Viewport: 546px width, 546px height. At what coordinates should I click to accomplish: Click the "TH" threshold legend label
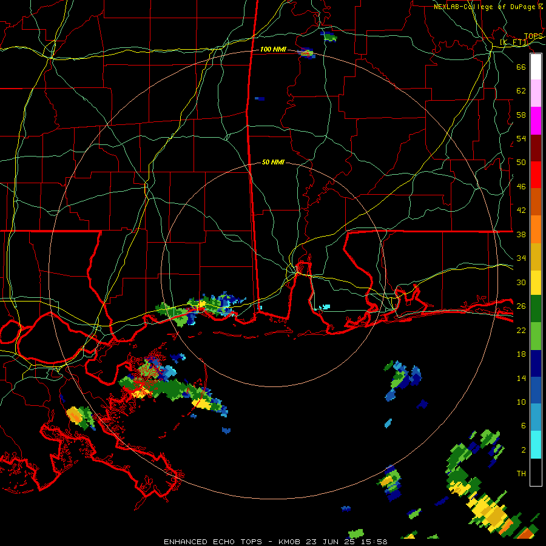pyautogui.click(x=521, y=474)
